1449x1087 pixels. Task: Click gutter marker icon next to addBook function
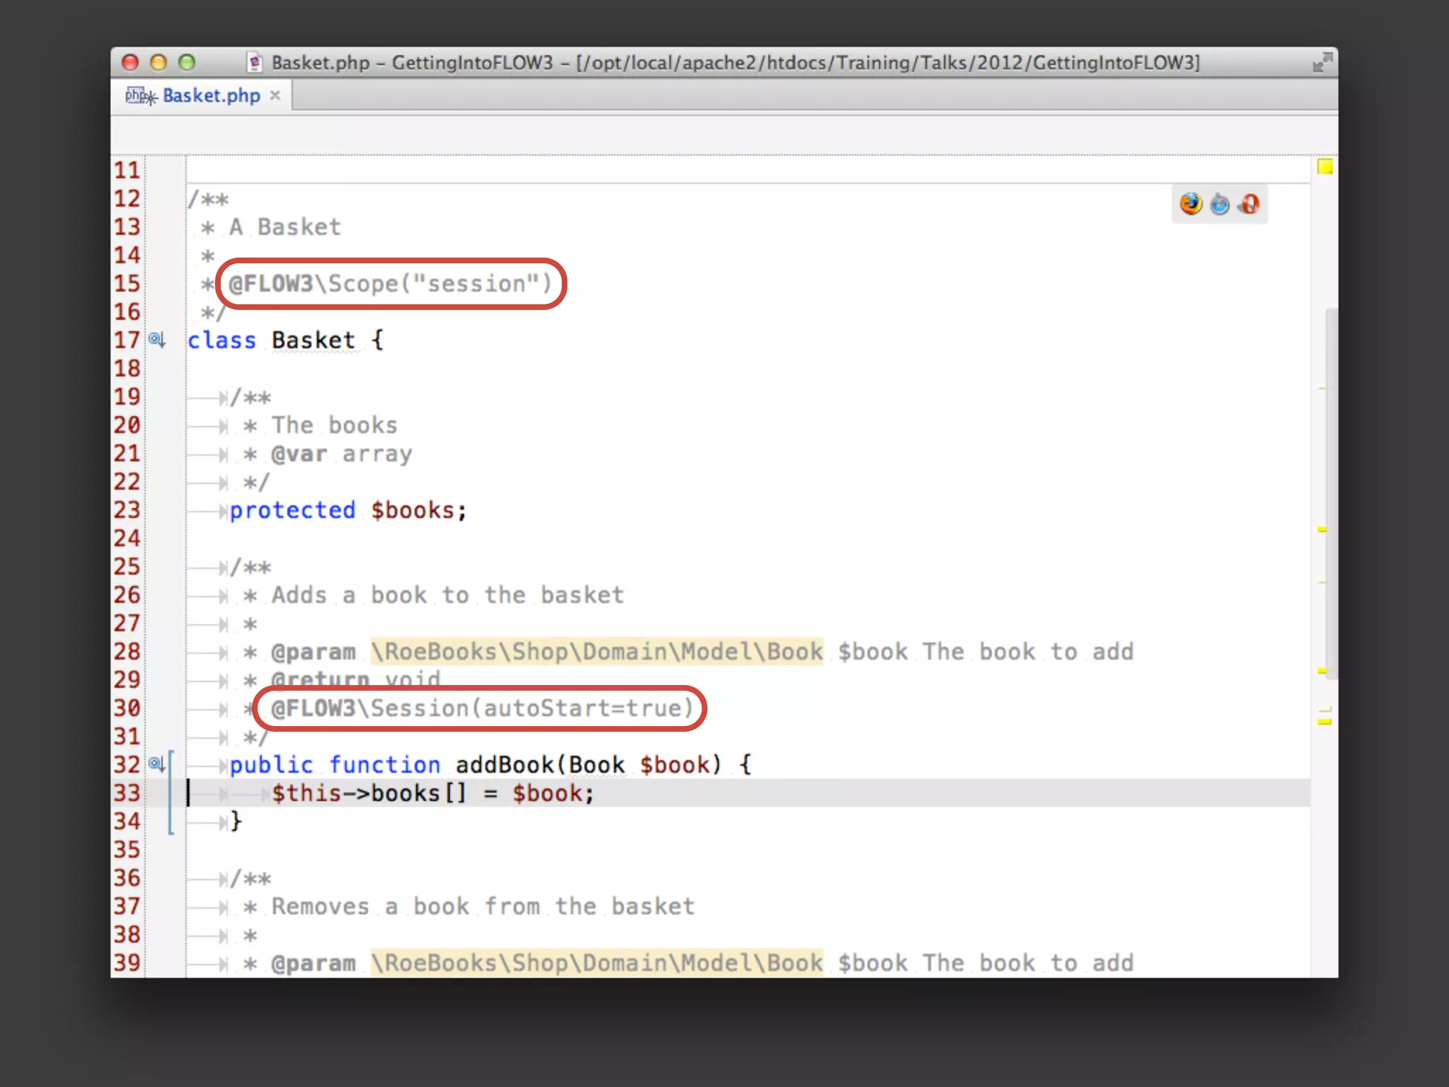coord(157,764)
